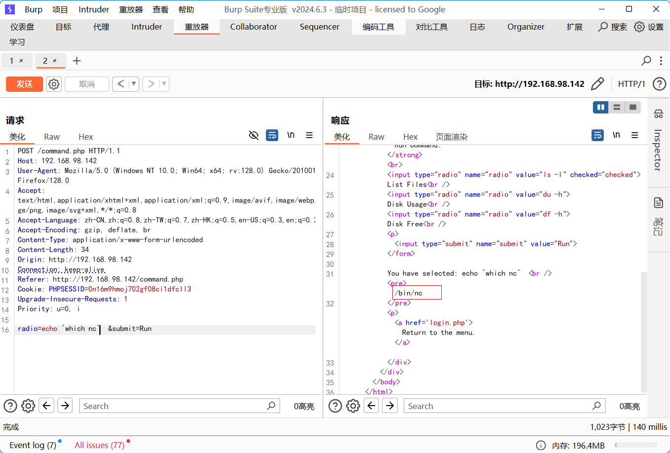Open HTTP/1 protocol selector

631,84
